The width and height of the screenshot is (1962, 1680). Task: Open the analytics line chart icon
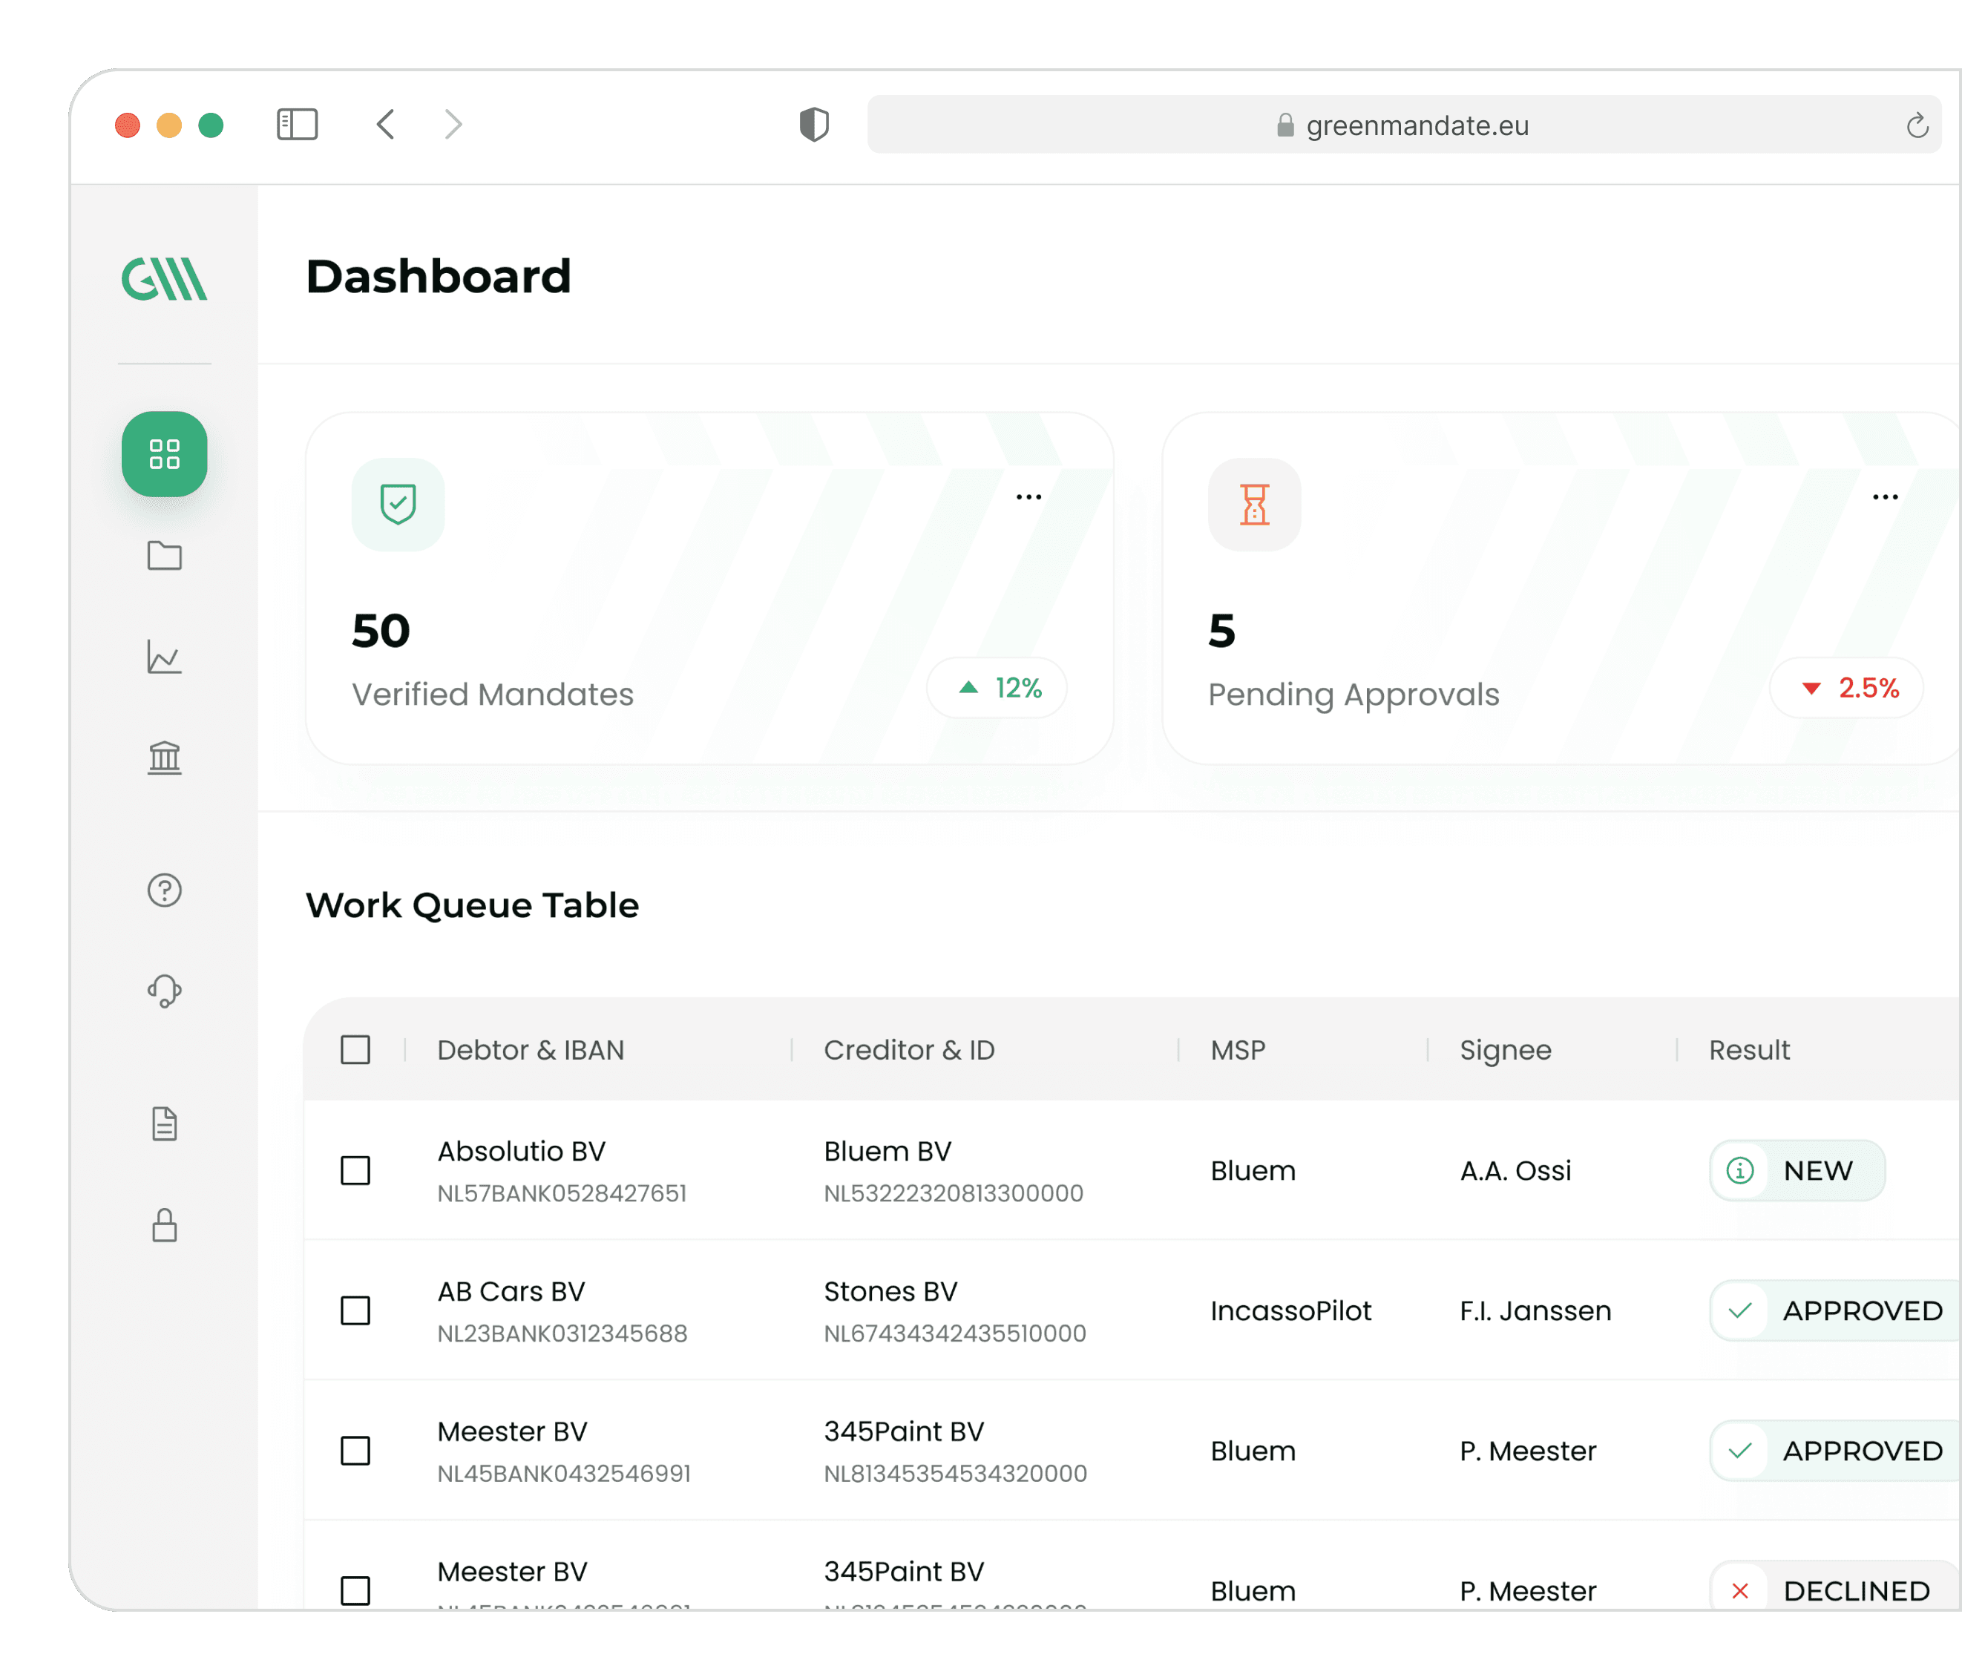pos(164,656)
